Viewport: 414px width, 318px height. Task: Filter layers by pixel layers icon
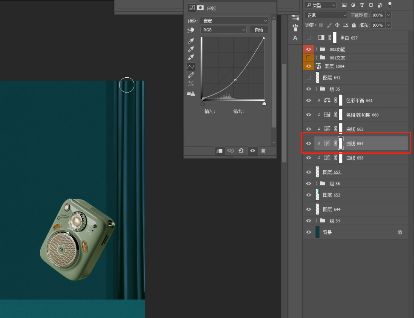pos(344,5)
